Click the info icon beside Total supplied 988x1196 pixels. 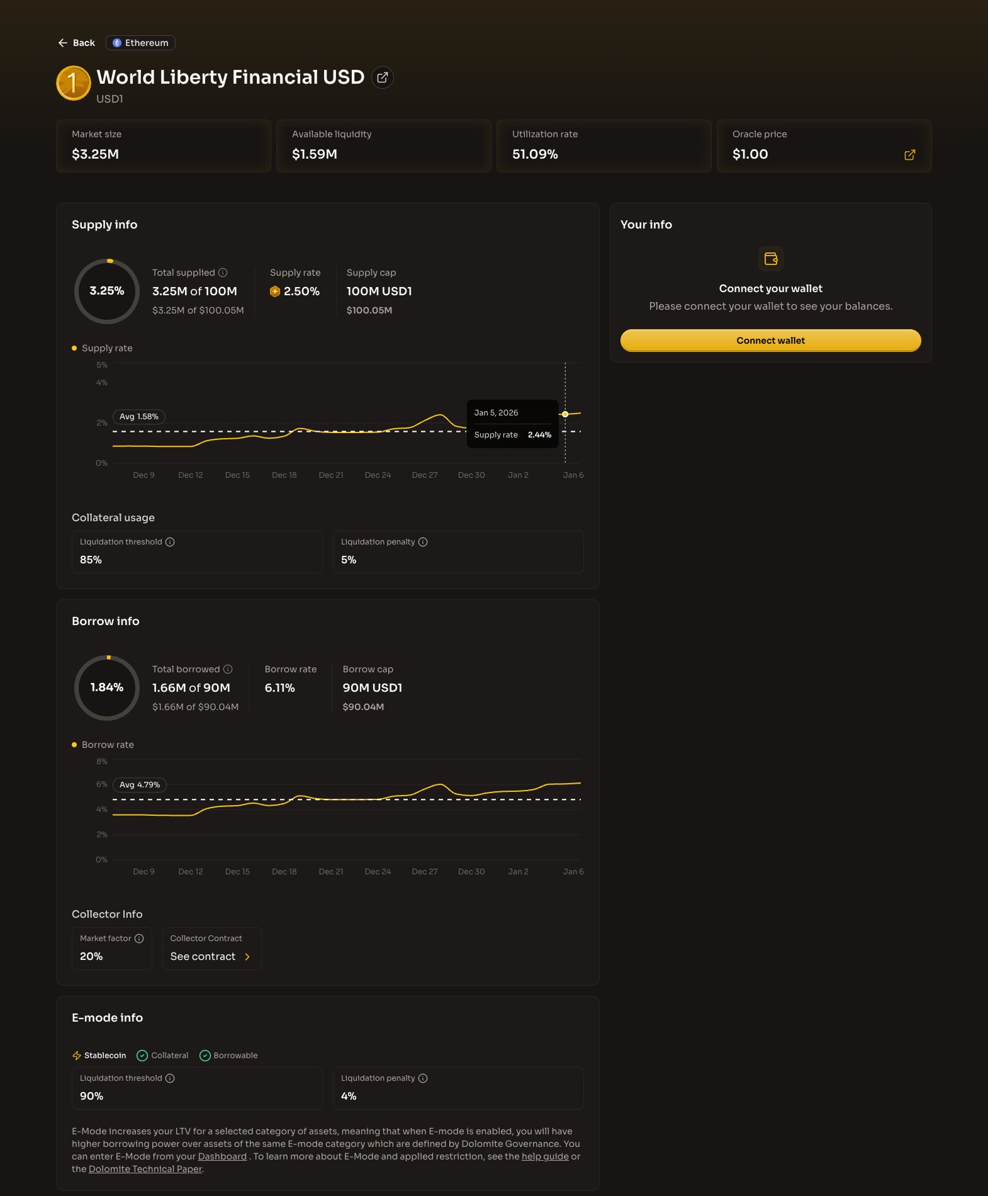click(223, 273)
